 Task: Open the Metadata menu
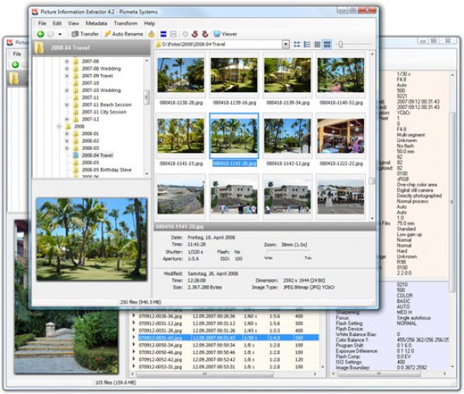pos(97,23)
